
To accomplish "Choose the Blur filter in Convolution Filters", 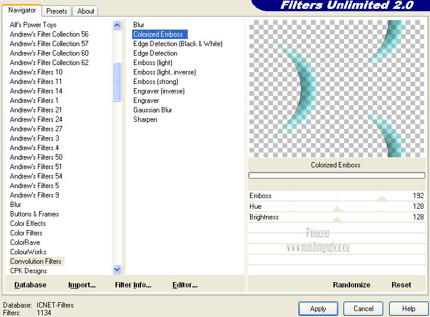I will 139,25.
